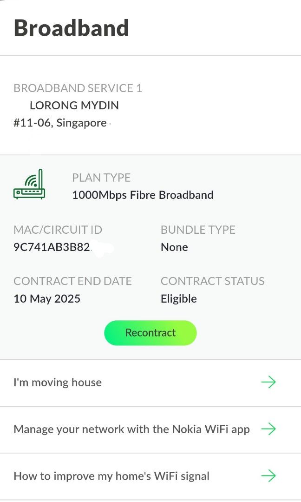
Task: Click the arrow for improving home WiFi signal
Action: click(269, 476)
